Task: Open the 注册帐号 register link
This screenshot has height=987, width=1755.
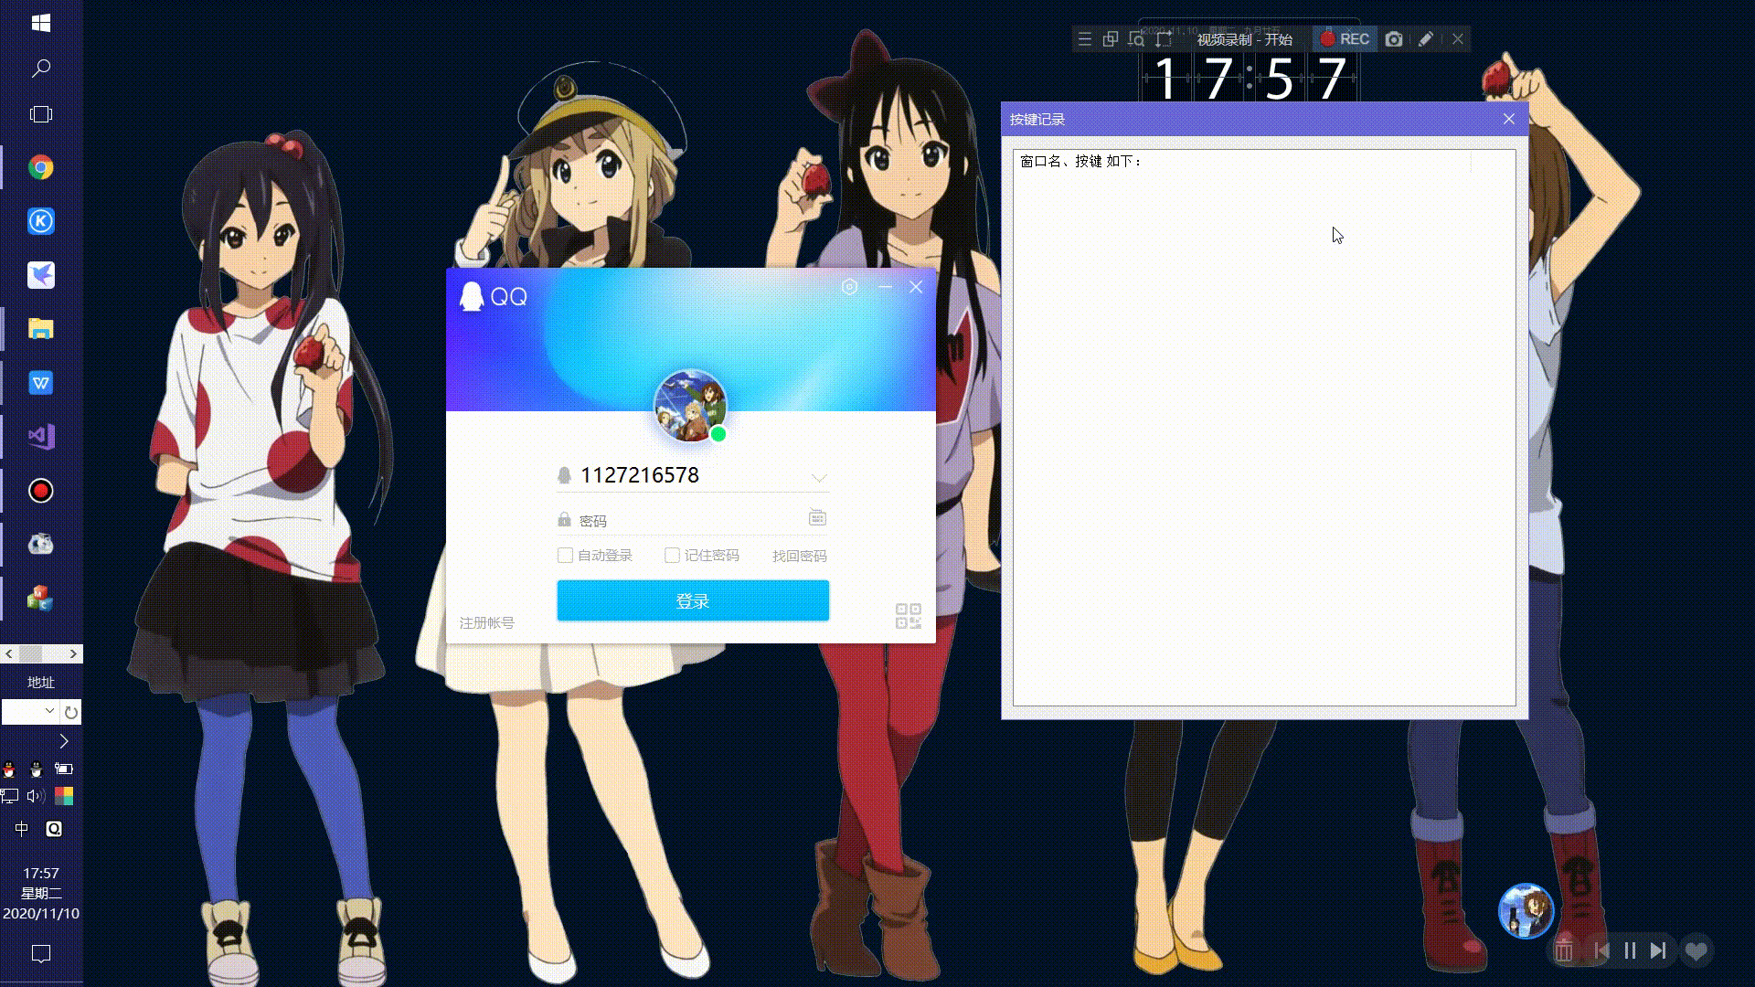Action: (486, 622)
